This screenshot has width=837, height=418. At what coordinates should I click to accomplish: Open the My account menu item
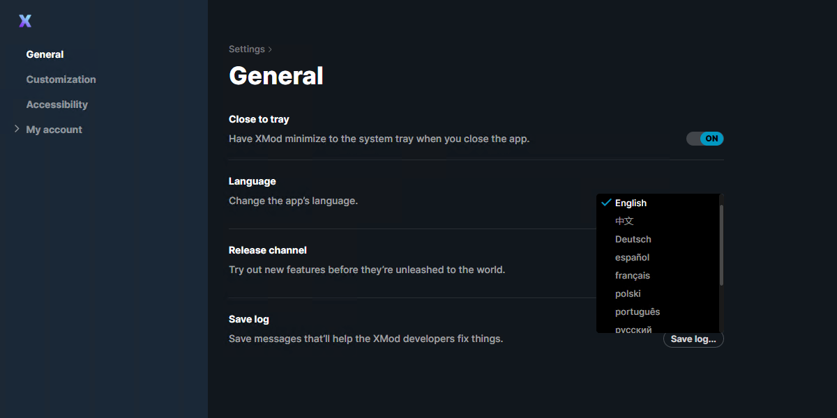(54, 130)
